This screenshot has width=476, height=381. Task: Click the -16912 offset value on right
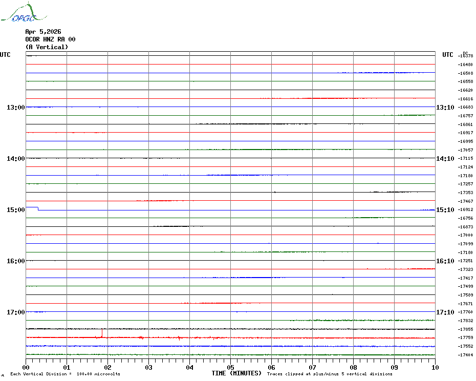click(466, 210)
